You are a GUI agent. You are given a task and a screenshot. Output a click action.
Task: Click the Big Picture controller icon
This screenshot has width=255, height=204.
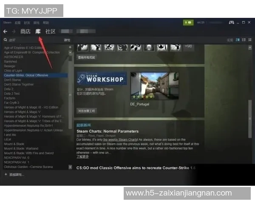coord(232,22)
